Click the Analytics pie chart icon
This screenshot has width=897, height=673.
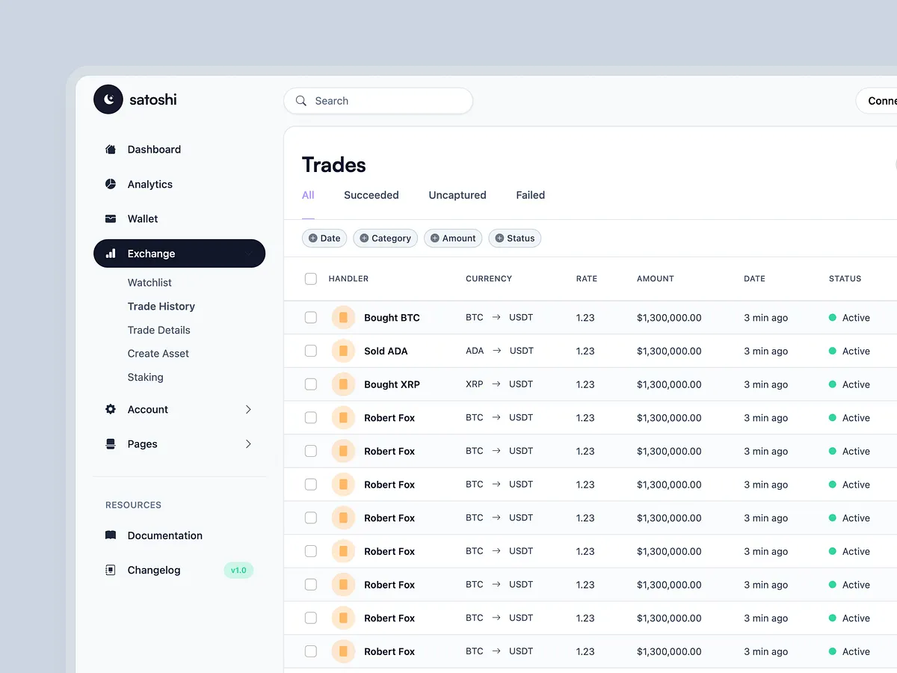[x=110, y=184]
